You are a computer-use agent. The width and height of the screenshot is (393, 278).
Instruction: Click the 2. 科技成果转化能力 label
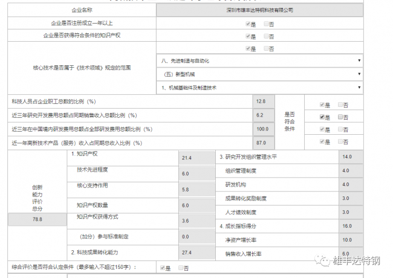pos(94,253)
